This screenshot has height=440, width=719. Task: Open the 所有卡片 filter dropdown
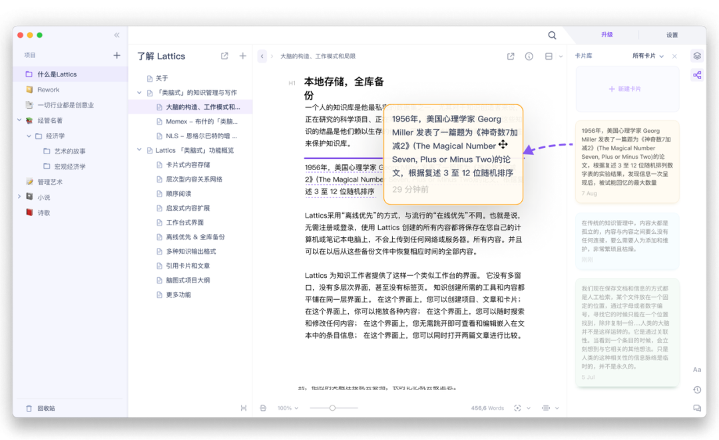click(x=648, y=56)
